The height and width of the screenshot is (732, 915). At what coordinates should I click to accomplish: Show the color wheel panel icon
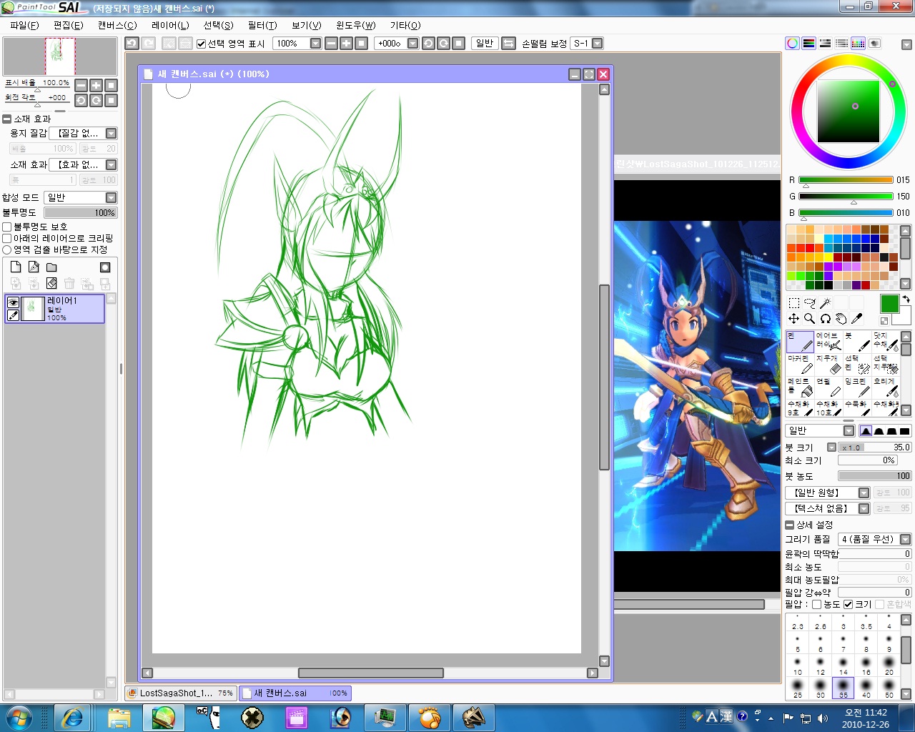coord(792,44)
